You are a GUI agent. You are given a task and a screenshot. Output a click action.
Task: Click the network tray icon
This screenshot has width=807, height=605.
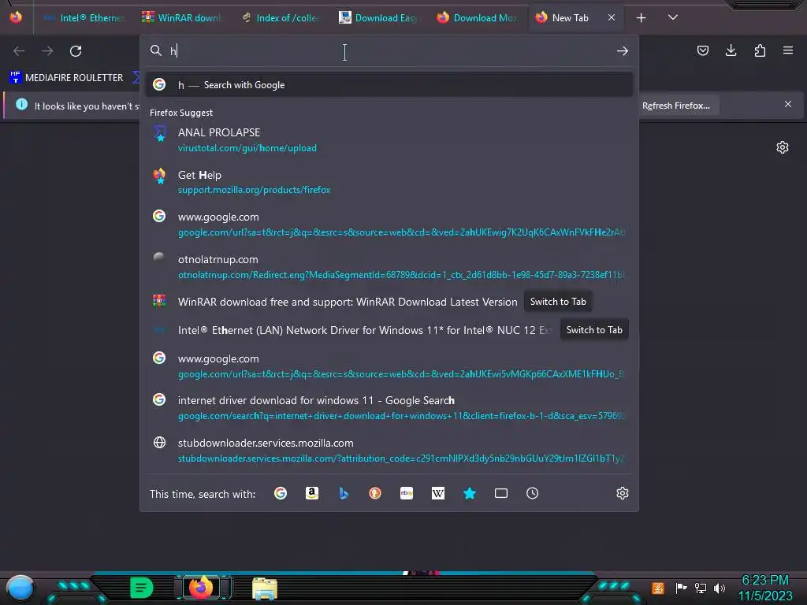click(701, 588)
